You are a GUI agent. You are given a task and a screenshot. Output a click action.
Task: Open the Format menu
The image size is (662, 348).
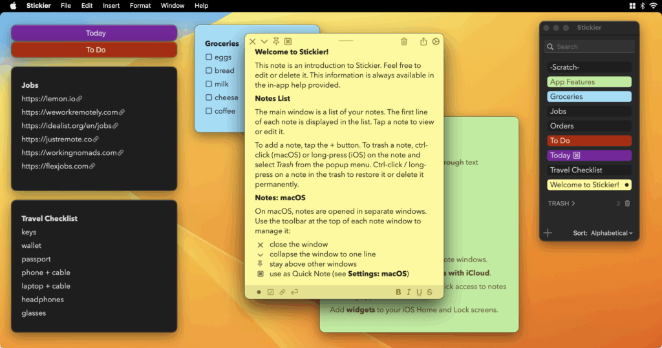tap(140, 5)
